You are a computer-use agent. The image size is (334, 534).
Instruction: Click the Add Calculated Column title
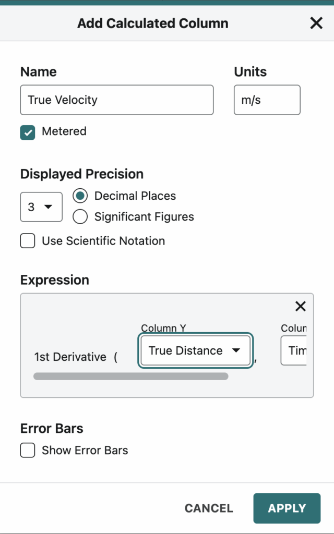click(153, 23)
